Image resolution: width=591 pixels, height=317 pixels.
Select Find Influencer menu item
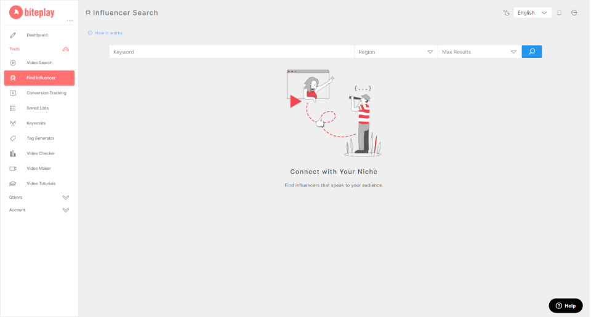click(39, 78)
